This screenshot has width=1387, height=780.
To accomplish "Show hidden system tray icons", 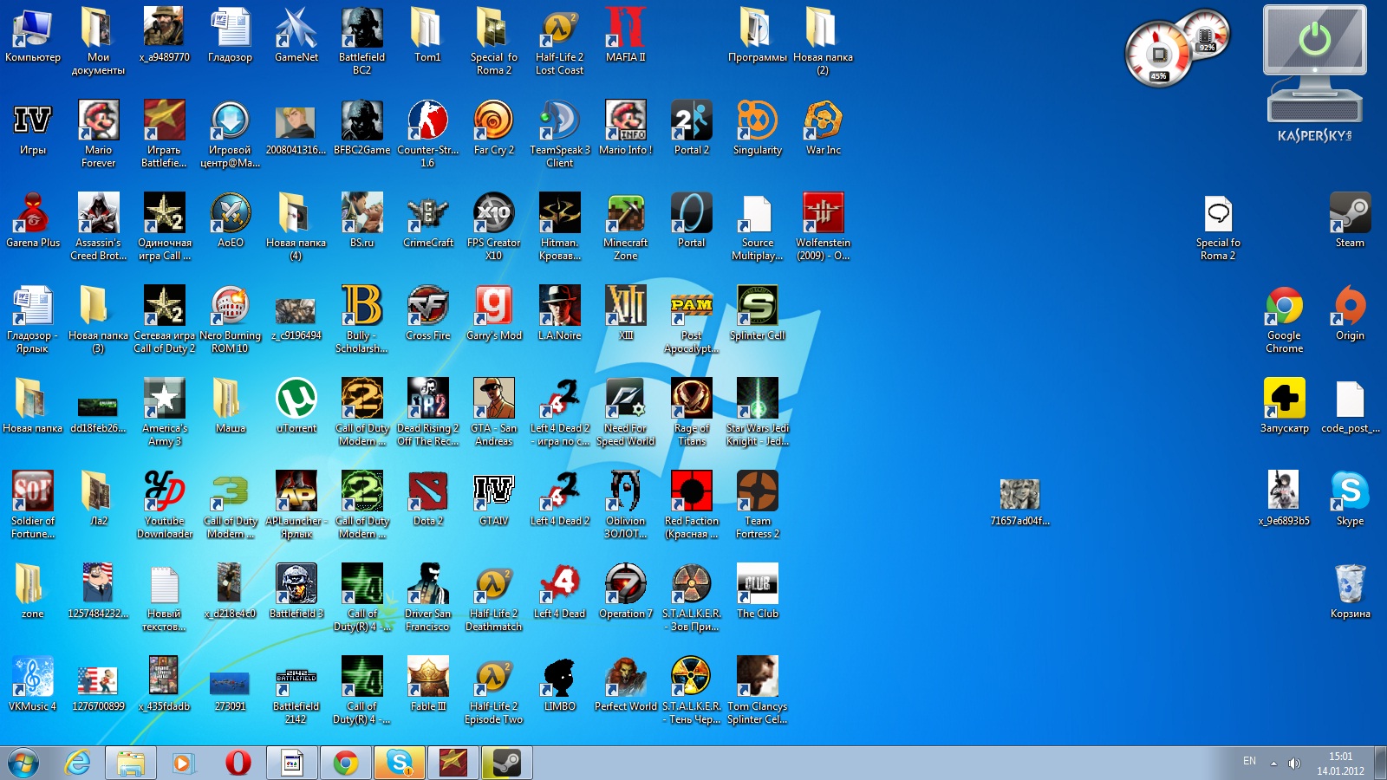I will click(1273, 764).
